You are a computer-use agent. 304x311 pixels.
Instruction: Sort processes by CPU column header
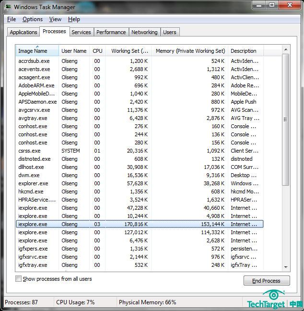(97, 51)
